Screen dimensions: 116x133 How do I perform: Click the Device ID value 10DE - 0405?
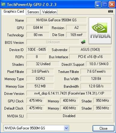37,50
